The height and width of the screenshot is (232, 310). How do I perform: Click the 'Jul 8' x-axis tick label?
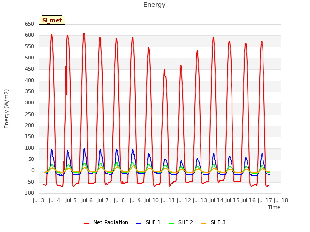119,200
